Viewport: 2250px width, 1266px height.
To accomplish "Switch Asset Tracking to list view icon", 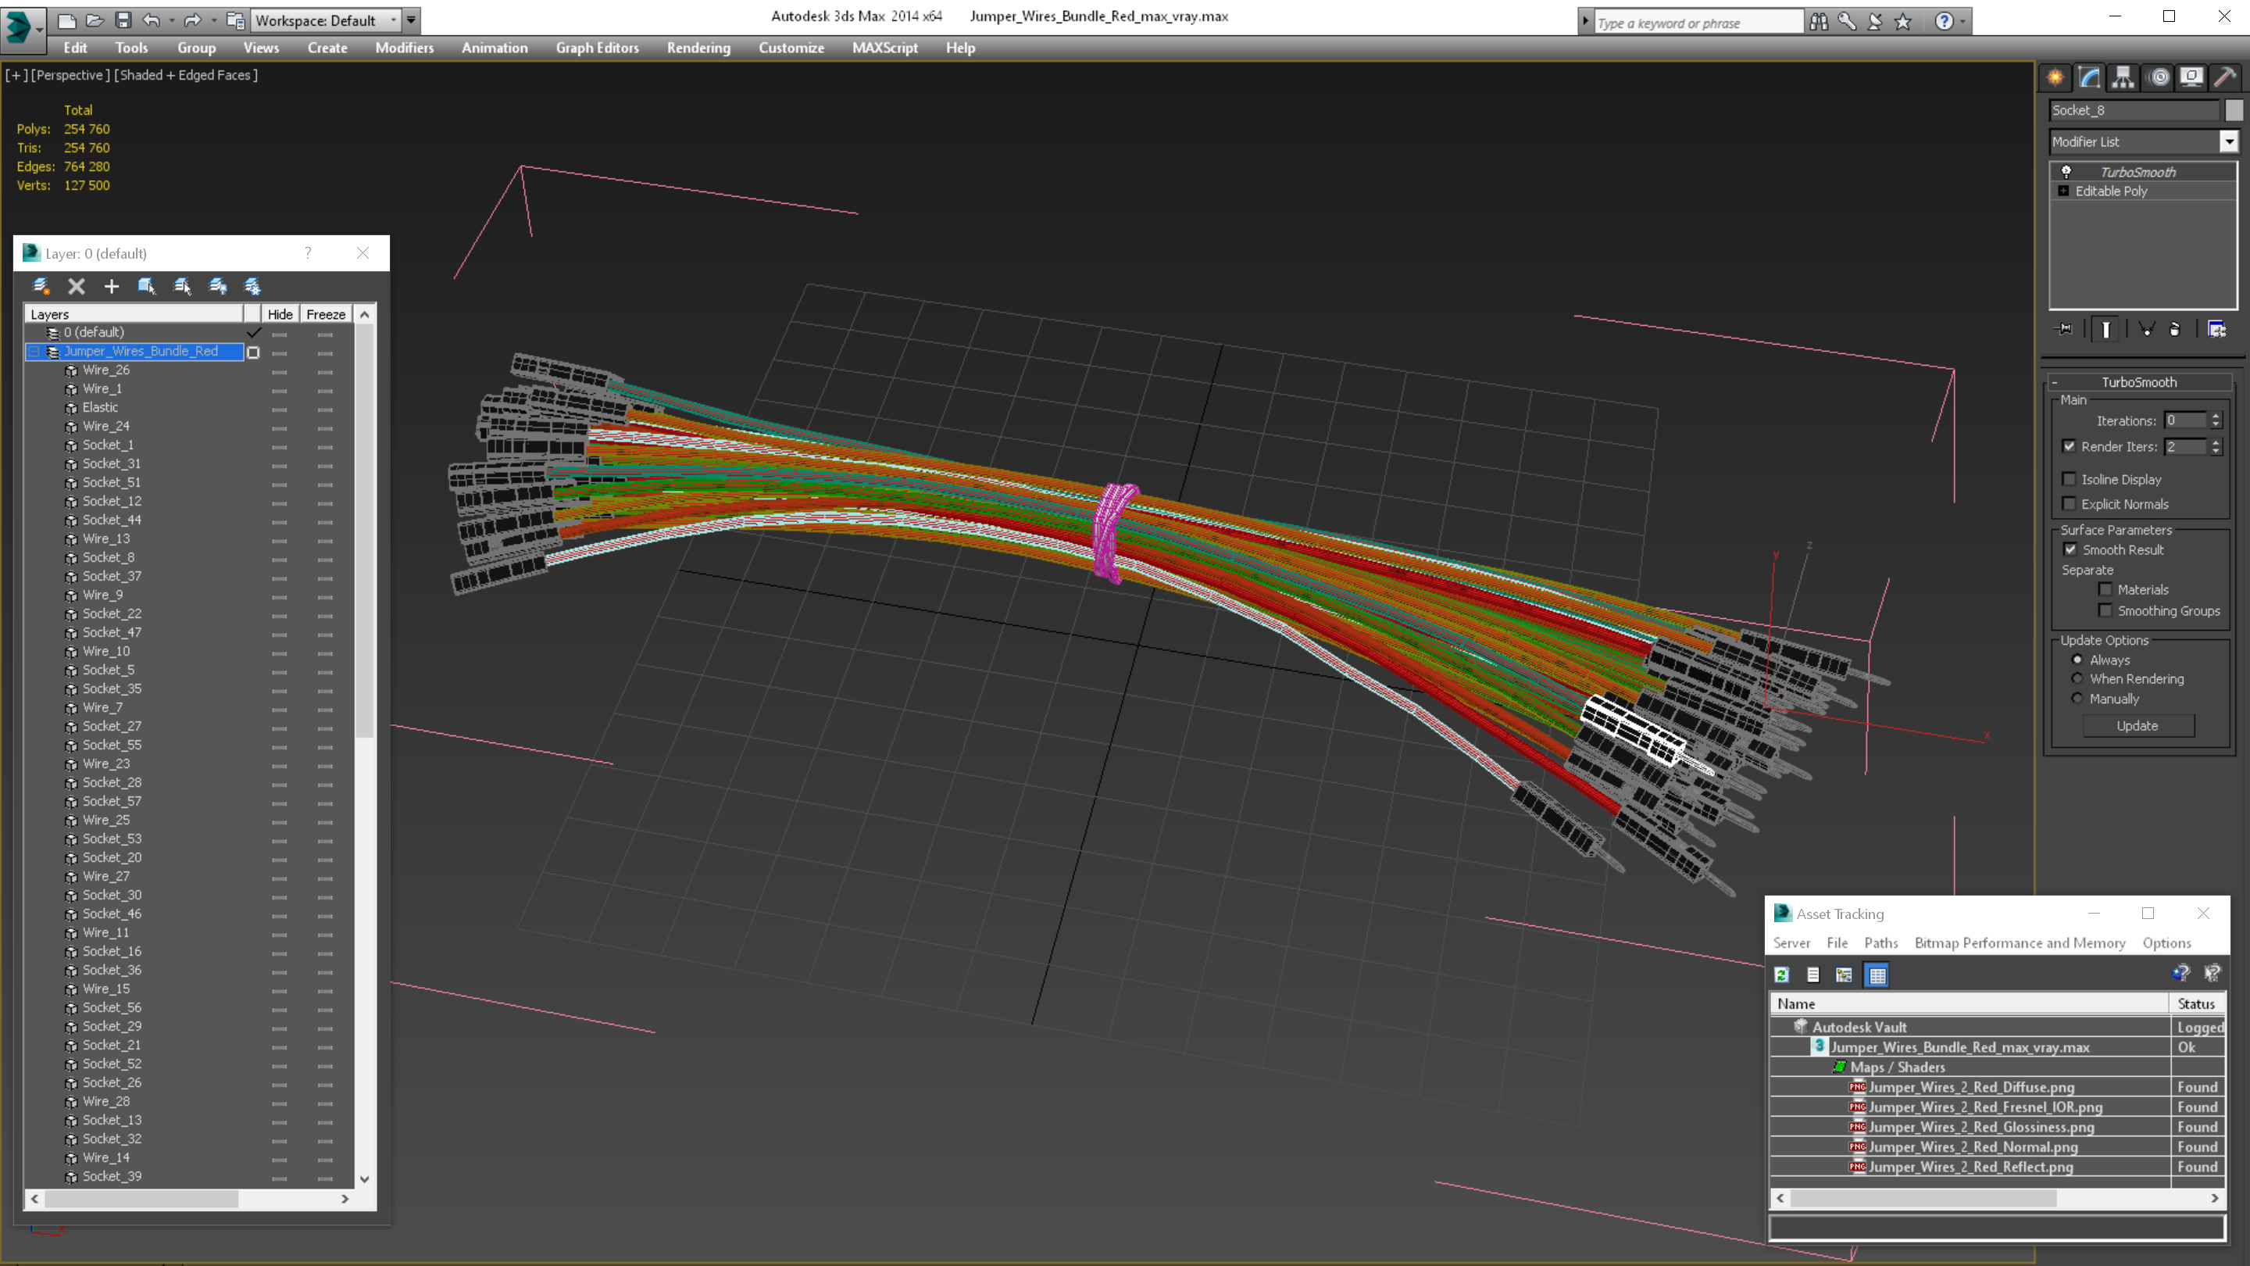I will 1813,975.
